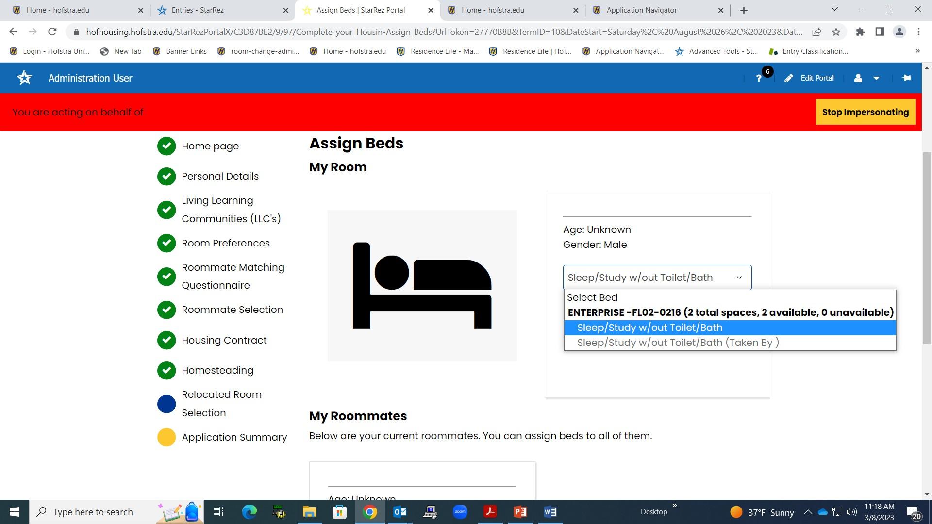Open the user account profile icon
This screenshot has width=932, height=524.
pos(858,78)
